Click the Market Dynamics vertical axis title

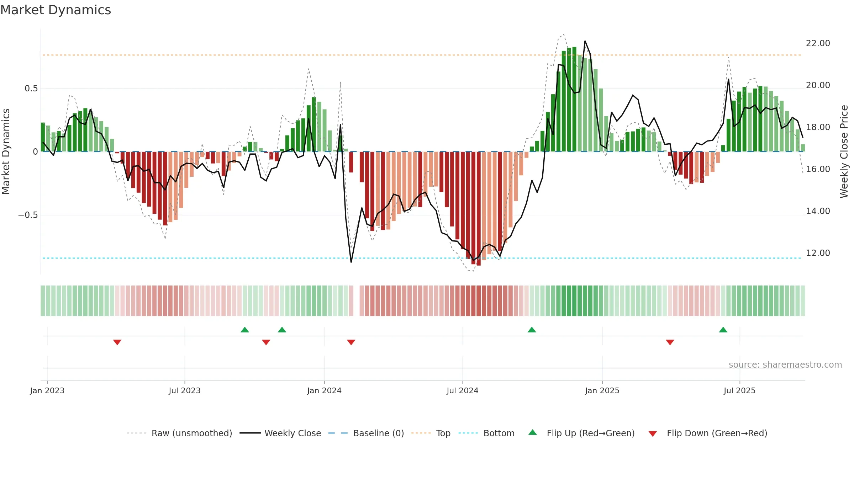tap(6, 151)
